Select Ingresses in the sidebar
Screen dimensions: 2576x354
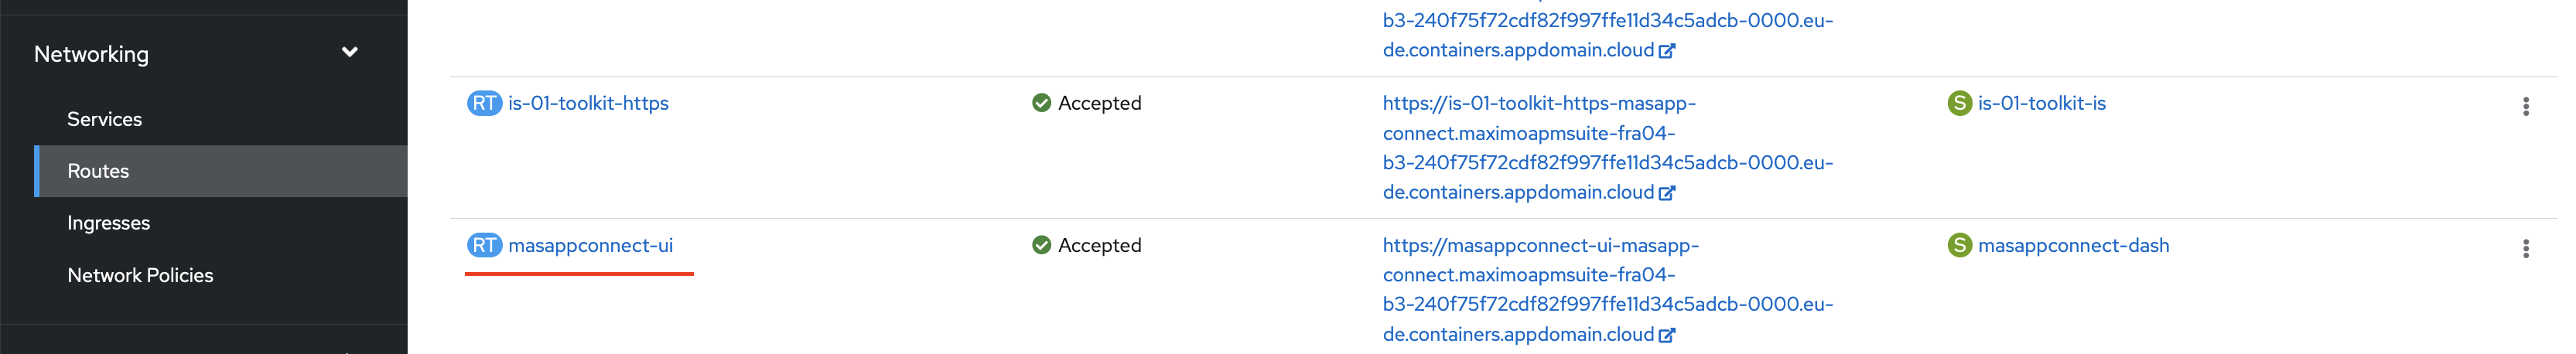point(108,223)
